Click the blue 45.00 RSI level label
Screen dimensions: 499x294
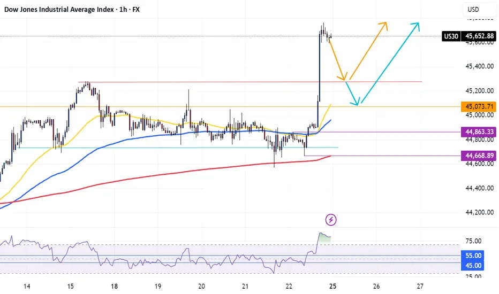click(x=473, y=265)
